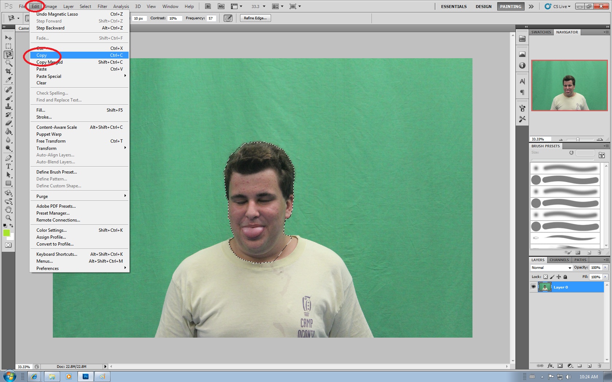
Task: Select the Horizontal Type tool
Action: click(x=8, y=166)
